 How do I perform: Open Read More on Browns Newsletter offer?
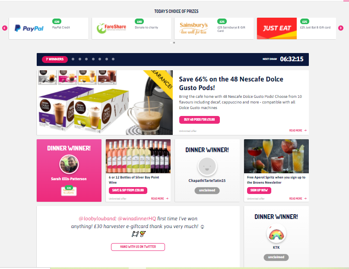(298, 199)
